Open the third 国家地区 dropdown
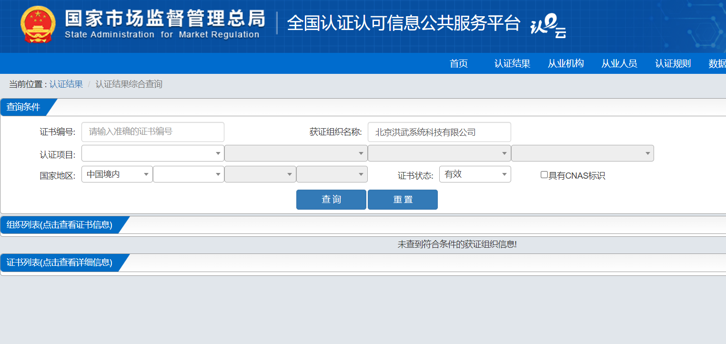Image resolution: width=726 pixels, height=344 pixels. (x=260, y=174)
